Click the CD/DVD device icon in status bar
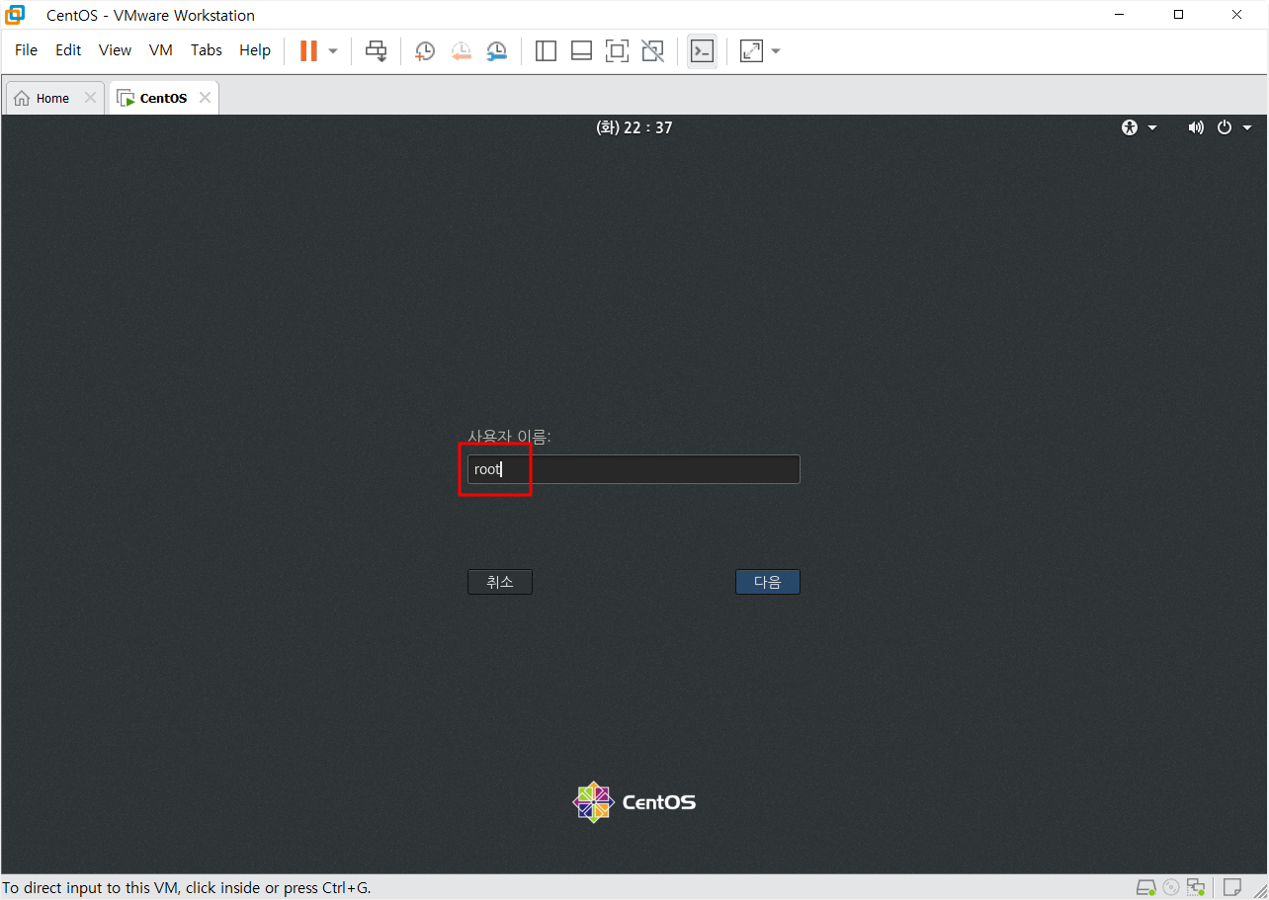 tap(1171, 887)
